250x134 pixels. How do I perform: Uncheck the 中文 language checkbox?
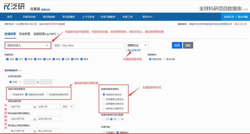[x=16, y=59]
